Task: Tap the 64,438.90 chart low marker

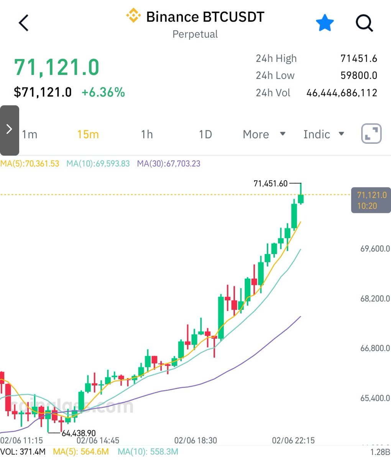Action: (79, 434)
